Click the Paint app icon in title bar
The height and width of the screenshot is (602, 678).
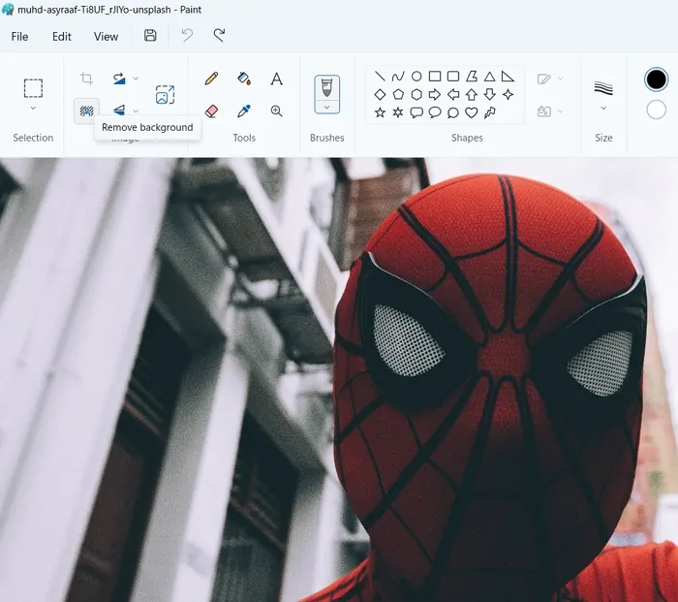[8, 9]
